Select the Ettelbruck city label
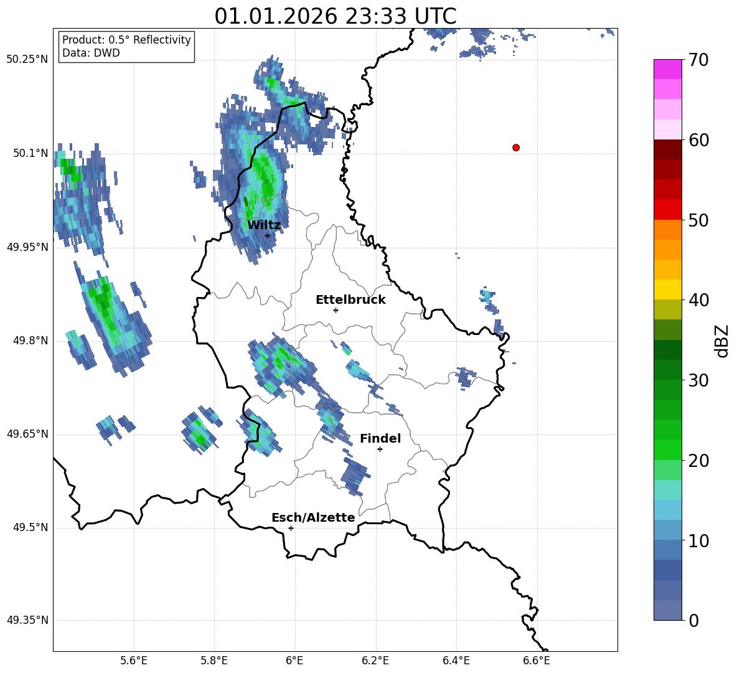Viewport: 737px width, 673px height. coord(350,299)
